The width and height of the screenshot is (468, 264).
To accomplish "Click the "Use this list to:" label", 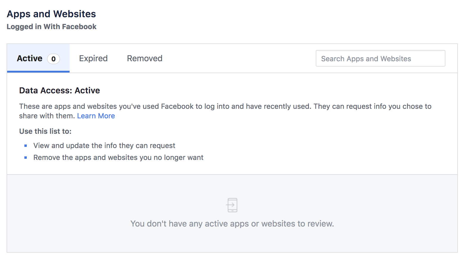I will click(45, 131).
